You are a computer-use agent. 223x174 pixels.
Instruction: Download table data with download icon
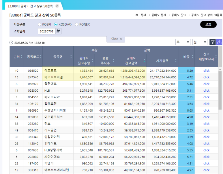click(x=219, y=42)
